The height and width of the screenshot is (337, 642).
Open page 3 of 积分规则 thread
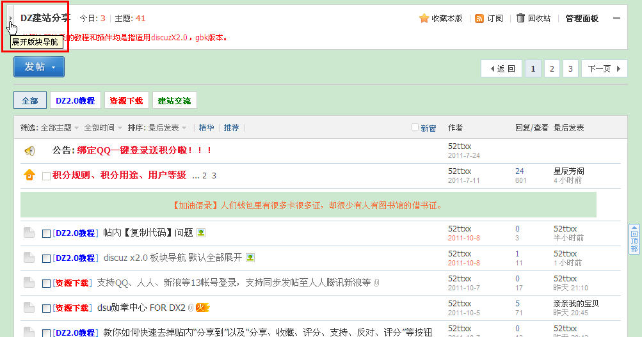point(214,176)
